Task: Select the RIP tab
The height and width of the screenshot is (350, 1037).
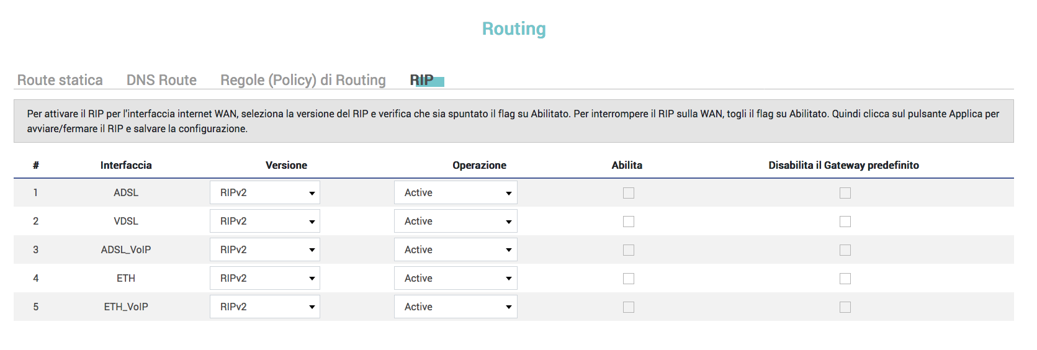Action: click(x=422, y=80)
